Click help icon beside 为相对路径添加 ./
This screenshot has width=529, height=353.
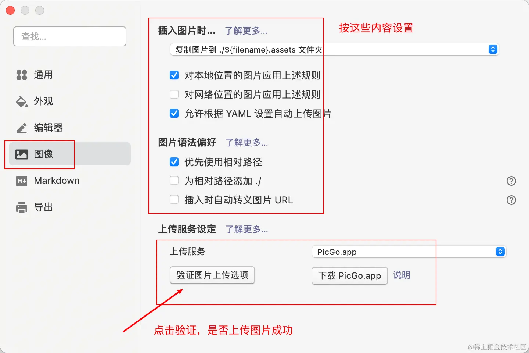511,181
